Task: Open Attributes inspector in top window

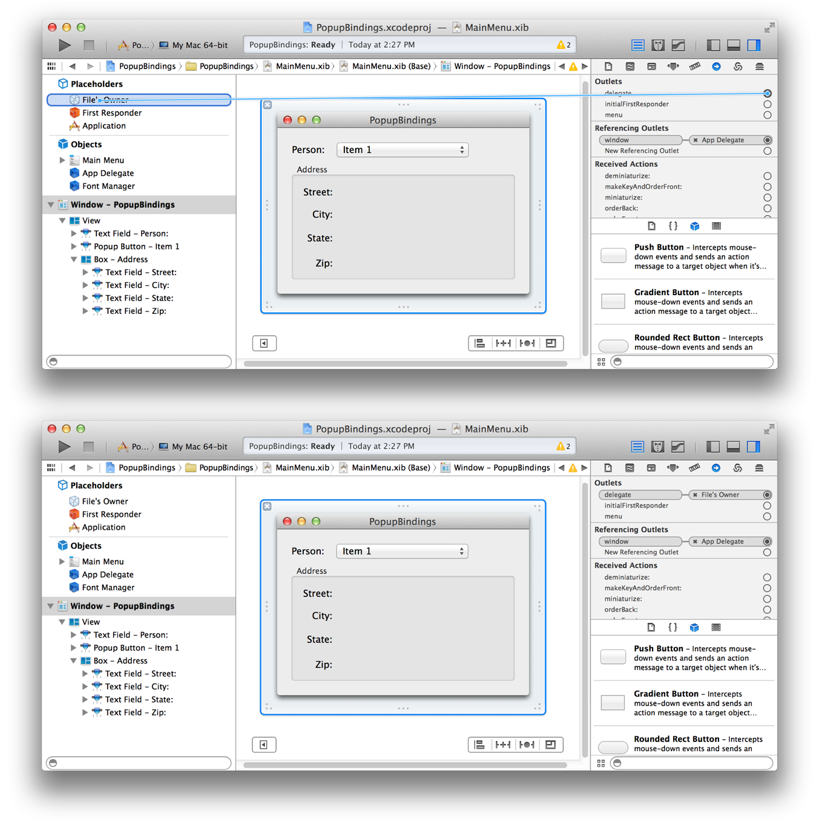Action: pos(673,67)
